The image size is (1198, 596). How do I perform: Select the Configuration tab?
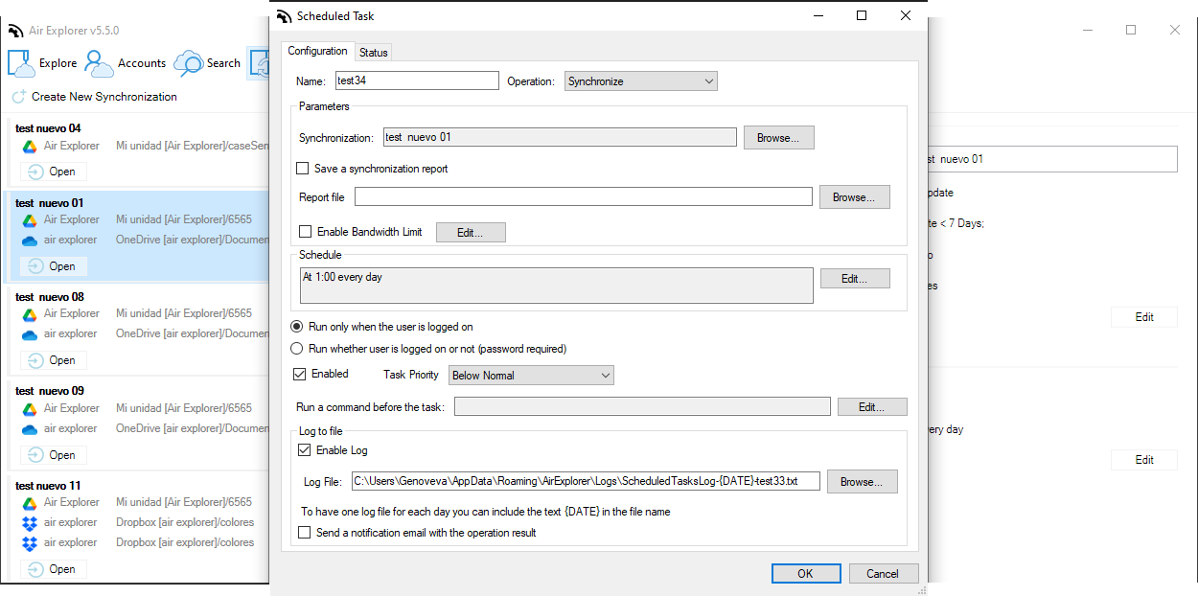317,52
